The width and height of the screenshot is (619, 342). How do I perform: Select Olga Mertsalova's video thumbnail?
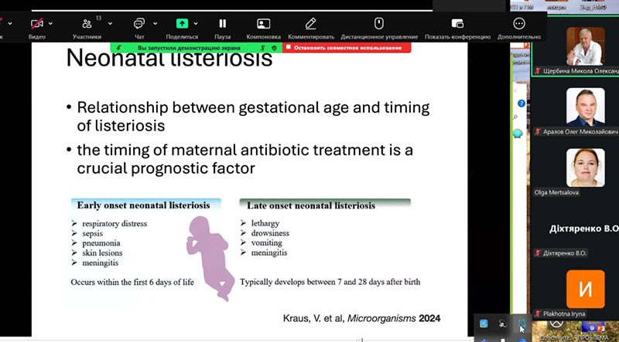[586, 168]
